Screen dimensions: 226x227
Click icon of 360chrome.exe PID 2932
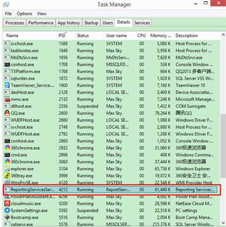[7, 147]
